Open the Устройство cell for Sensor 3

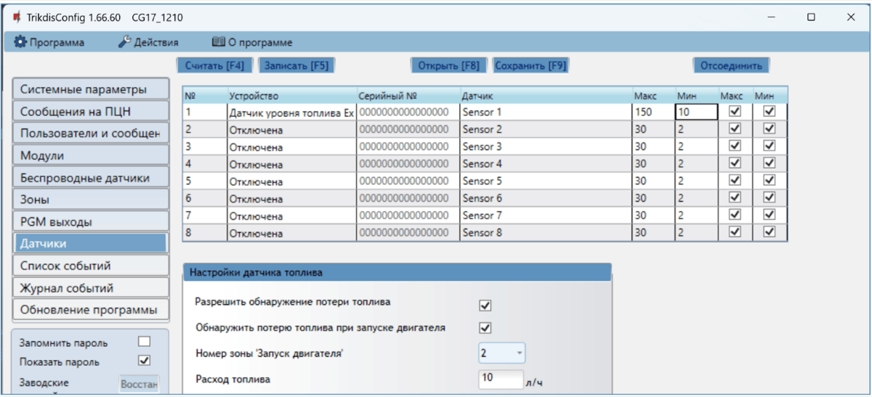[x=291, y=147]
